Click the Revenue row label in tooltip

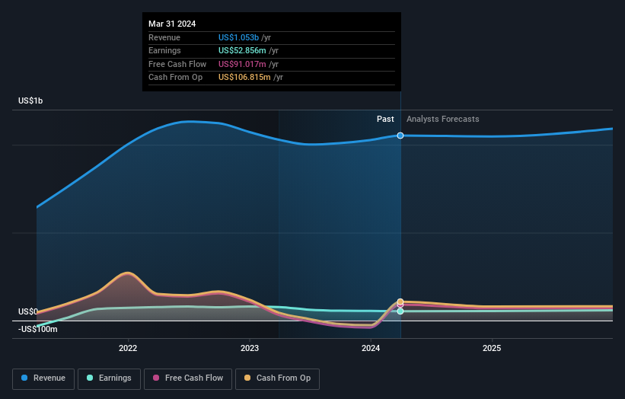(x=164, y=37)
